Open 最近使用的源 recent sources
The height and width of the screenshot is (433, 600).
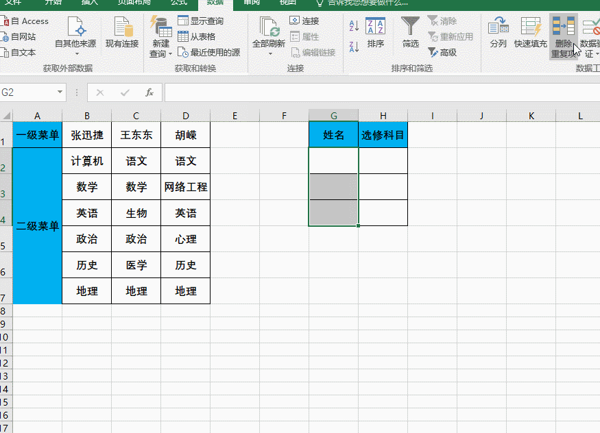pyautogui.click(x=209, y=52)
